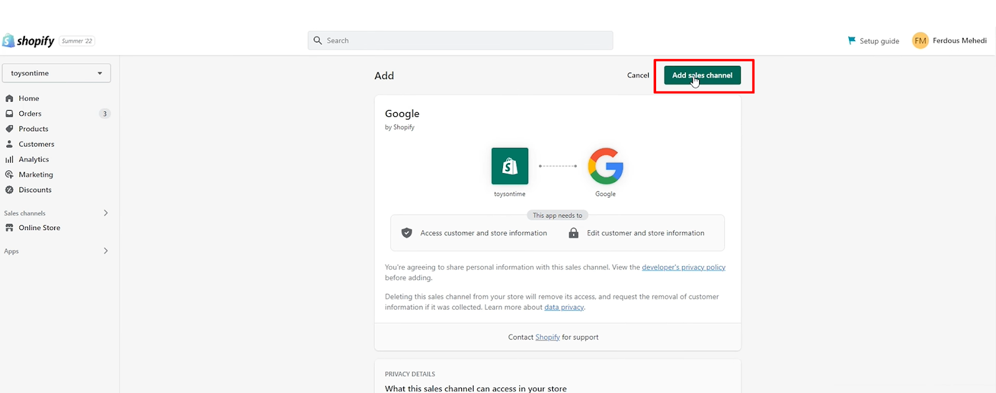Open the data privacy link
The height and width of the screenshot is (393, 996).
564,307
